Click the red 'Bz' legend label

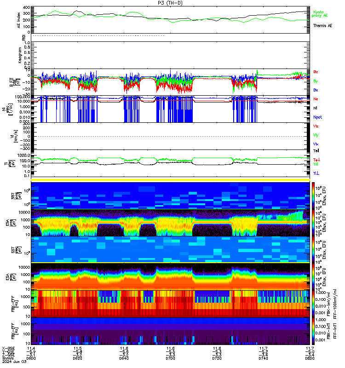tap(316, 72)
